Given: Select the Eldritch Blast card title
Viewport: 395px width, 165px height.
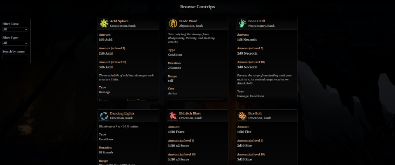Looking at the screenshot, I should tap(190, 114).
